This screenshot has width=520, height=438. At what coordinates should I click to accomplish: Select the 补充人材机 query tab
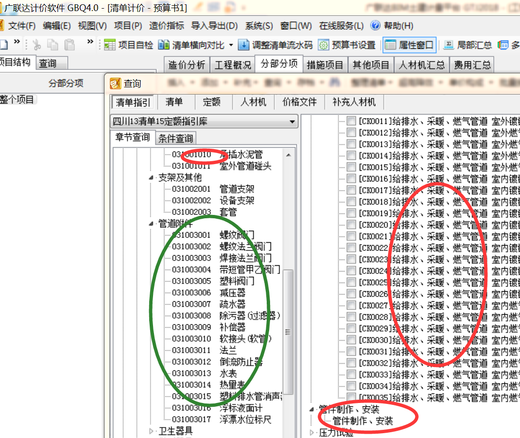click(354, 102)
